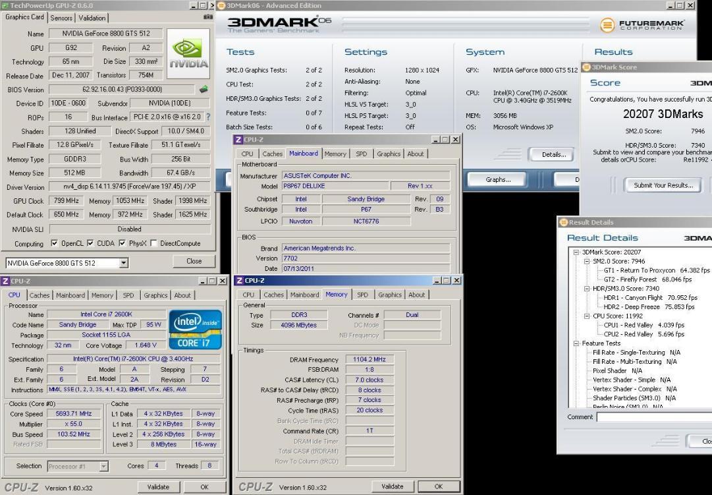Click the Result Details window title icon
The height and width of the screenshot is (495, 712).
(x=564, y=222)
